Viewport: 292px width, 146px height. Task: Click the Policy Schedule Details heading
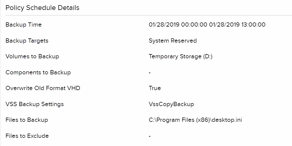(42, 8)
